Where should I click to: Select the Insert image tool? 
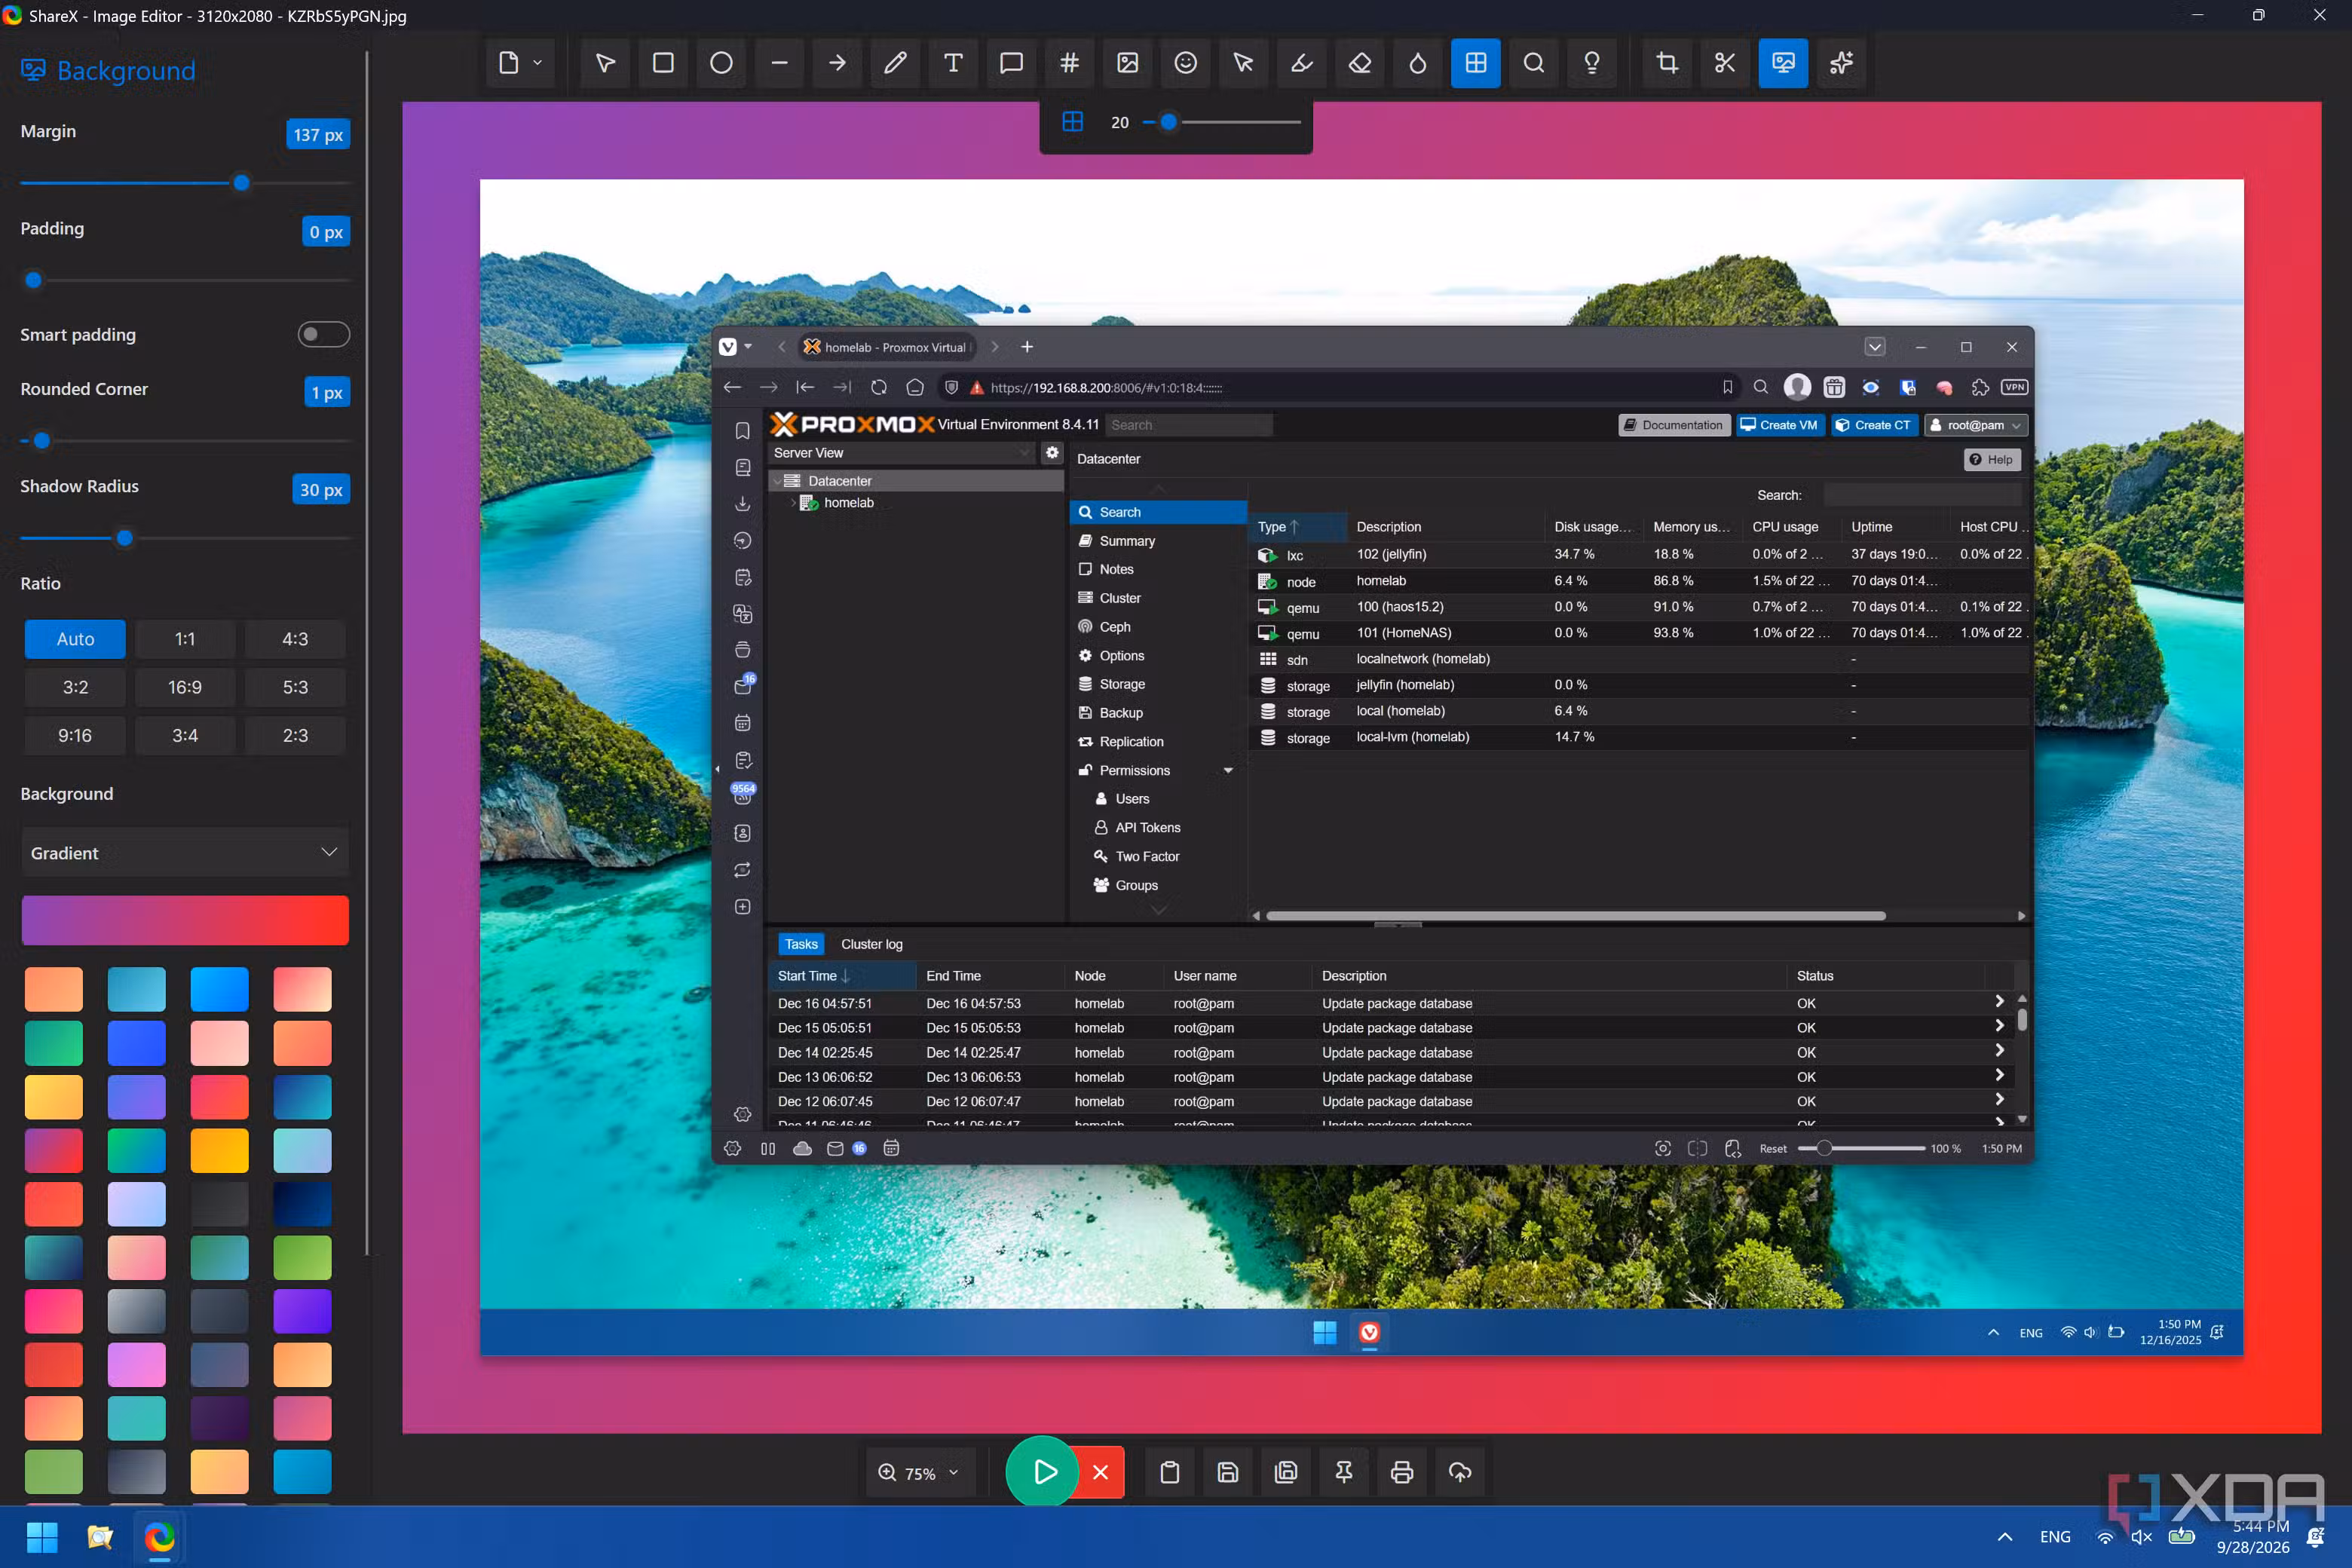1127,63
